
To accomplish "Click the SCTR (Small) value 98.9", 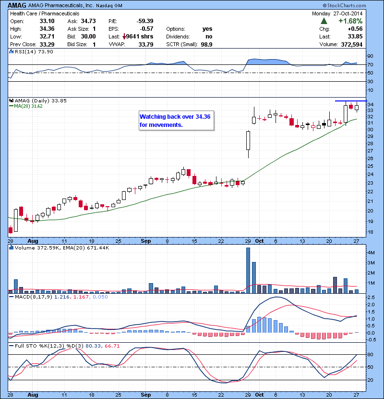I will point(206,45).
